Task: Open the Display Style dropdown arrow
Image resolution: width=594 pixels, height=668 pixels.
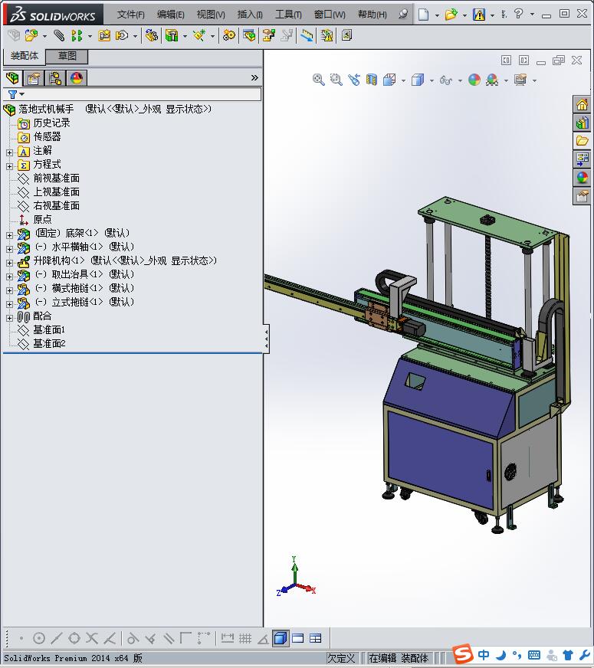Action: (x=432, y=80)
